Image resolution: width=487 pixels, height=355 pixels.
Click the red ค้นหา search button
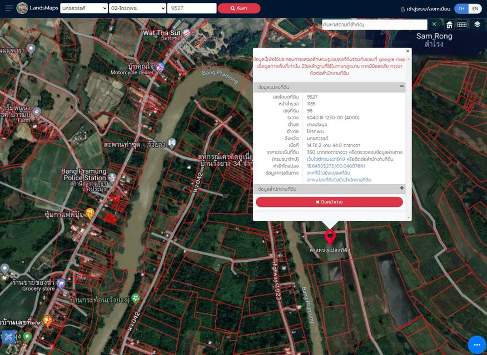[x=238, y=8]
